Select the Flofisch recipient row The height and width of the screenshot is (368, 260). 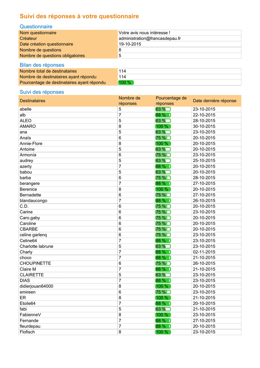tap(130, 332)
